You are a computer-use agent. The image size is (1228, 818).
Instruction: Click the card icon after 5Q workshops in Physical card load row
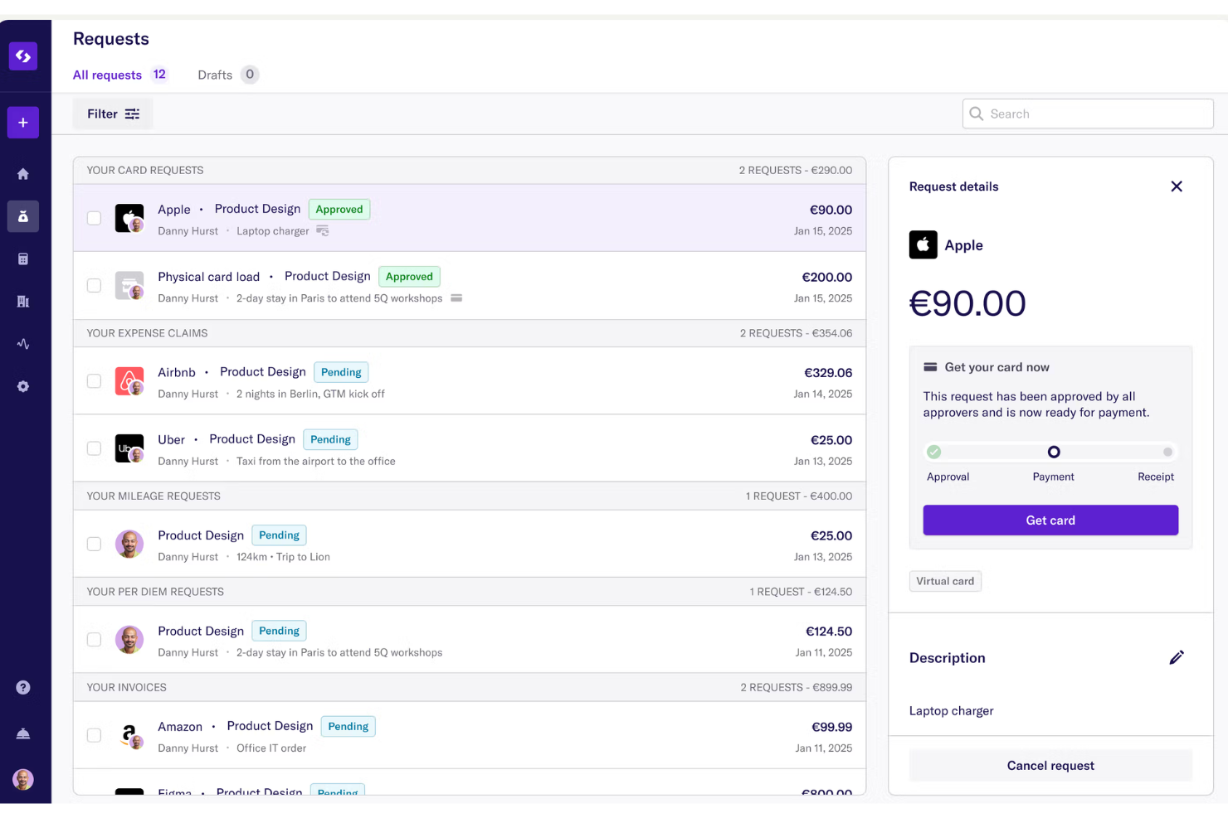(x=456, y=298)
